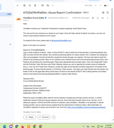Open abusereply@cloudflare.com email link

pyautogui.click(x=61, y=40)
